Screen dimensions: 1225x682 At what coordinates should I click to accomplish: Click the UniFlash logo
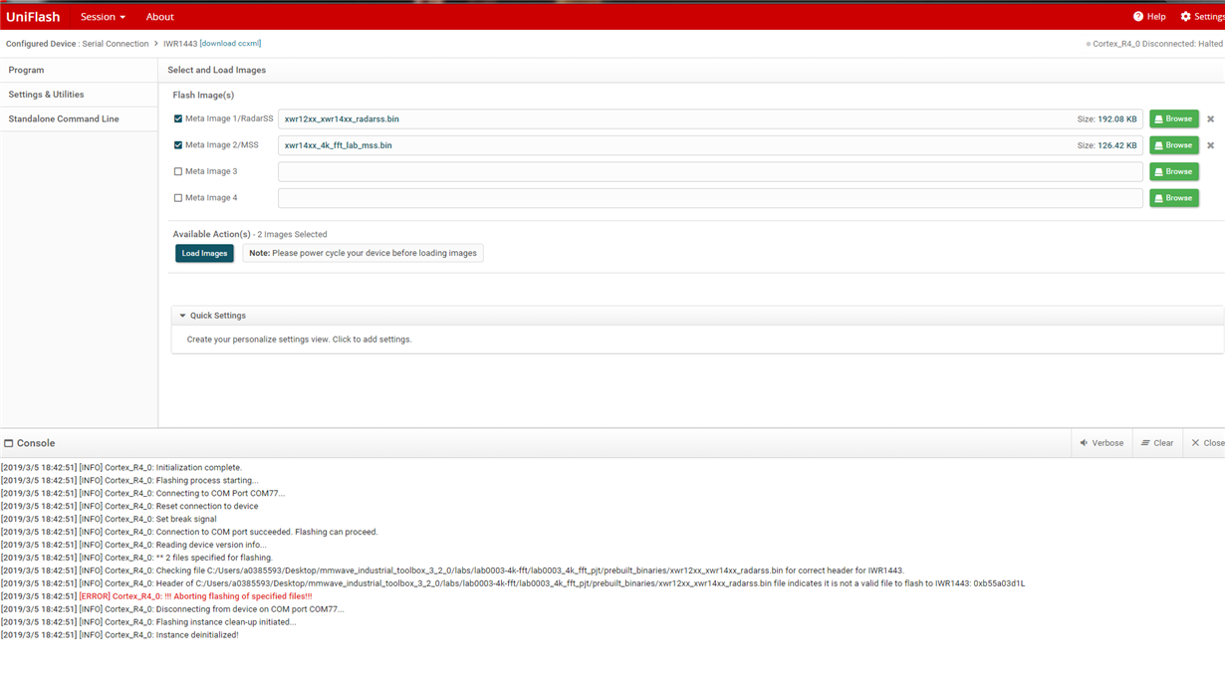[x=33, y=17]
